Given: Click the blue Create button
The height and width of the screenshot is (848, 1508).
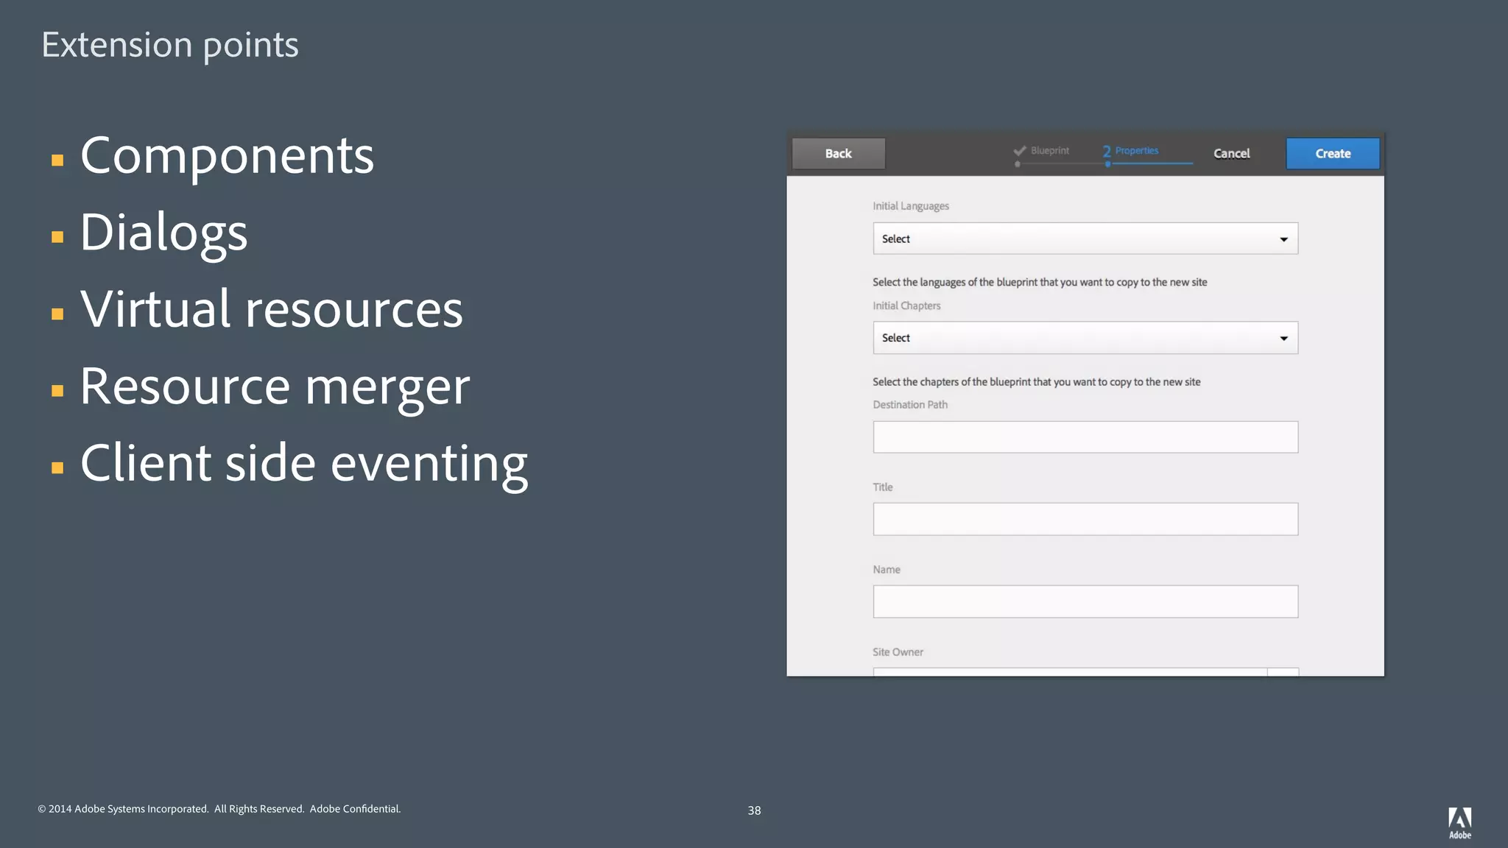Looking at the screenshot, I should point(1332,154).
